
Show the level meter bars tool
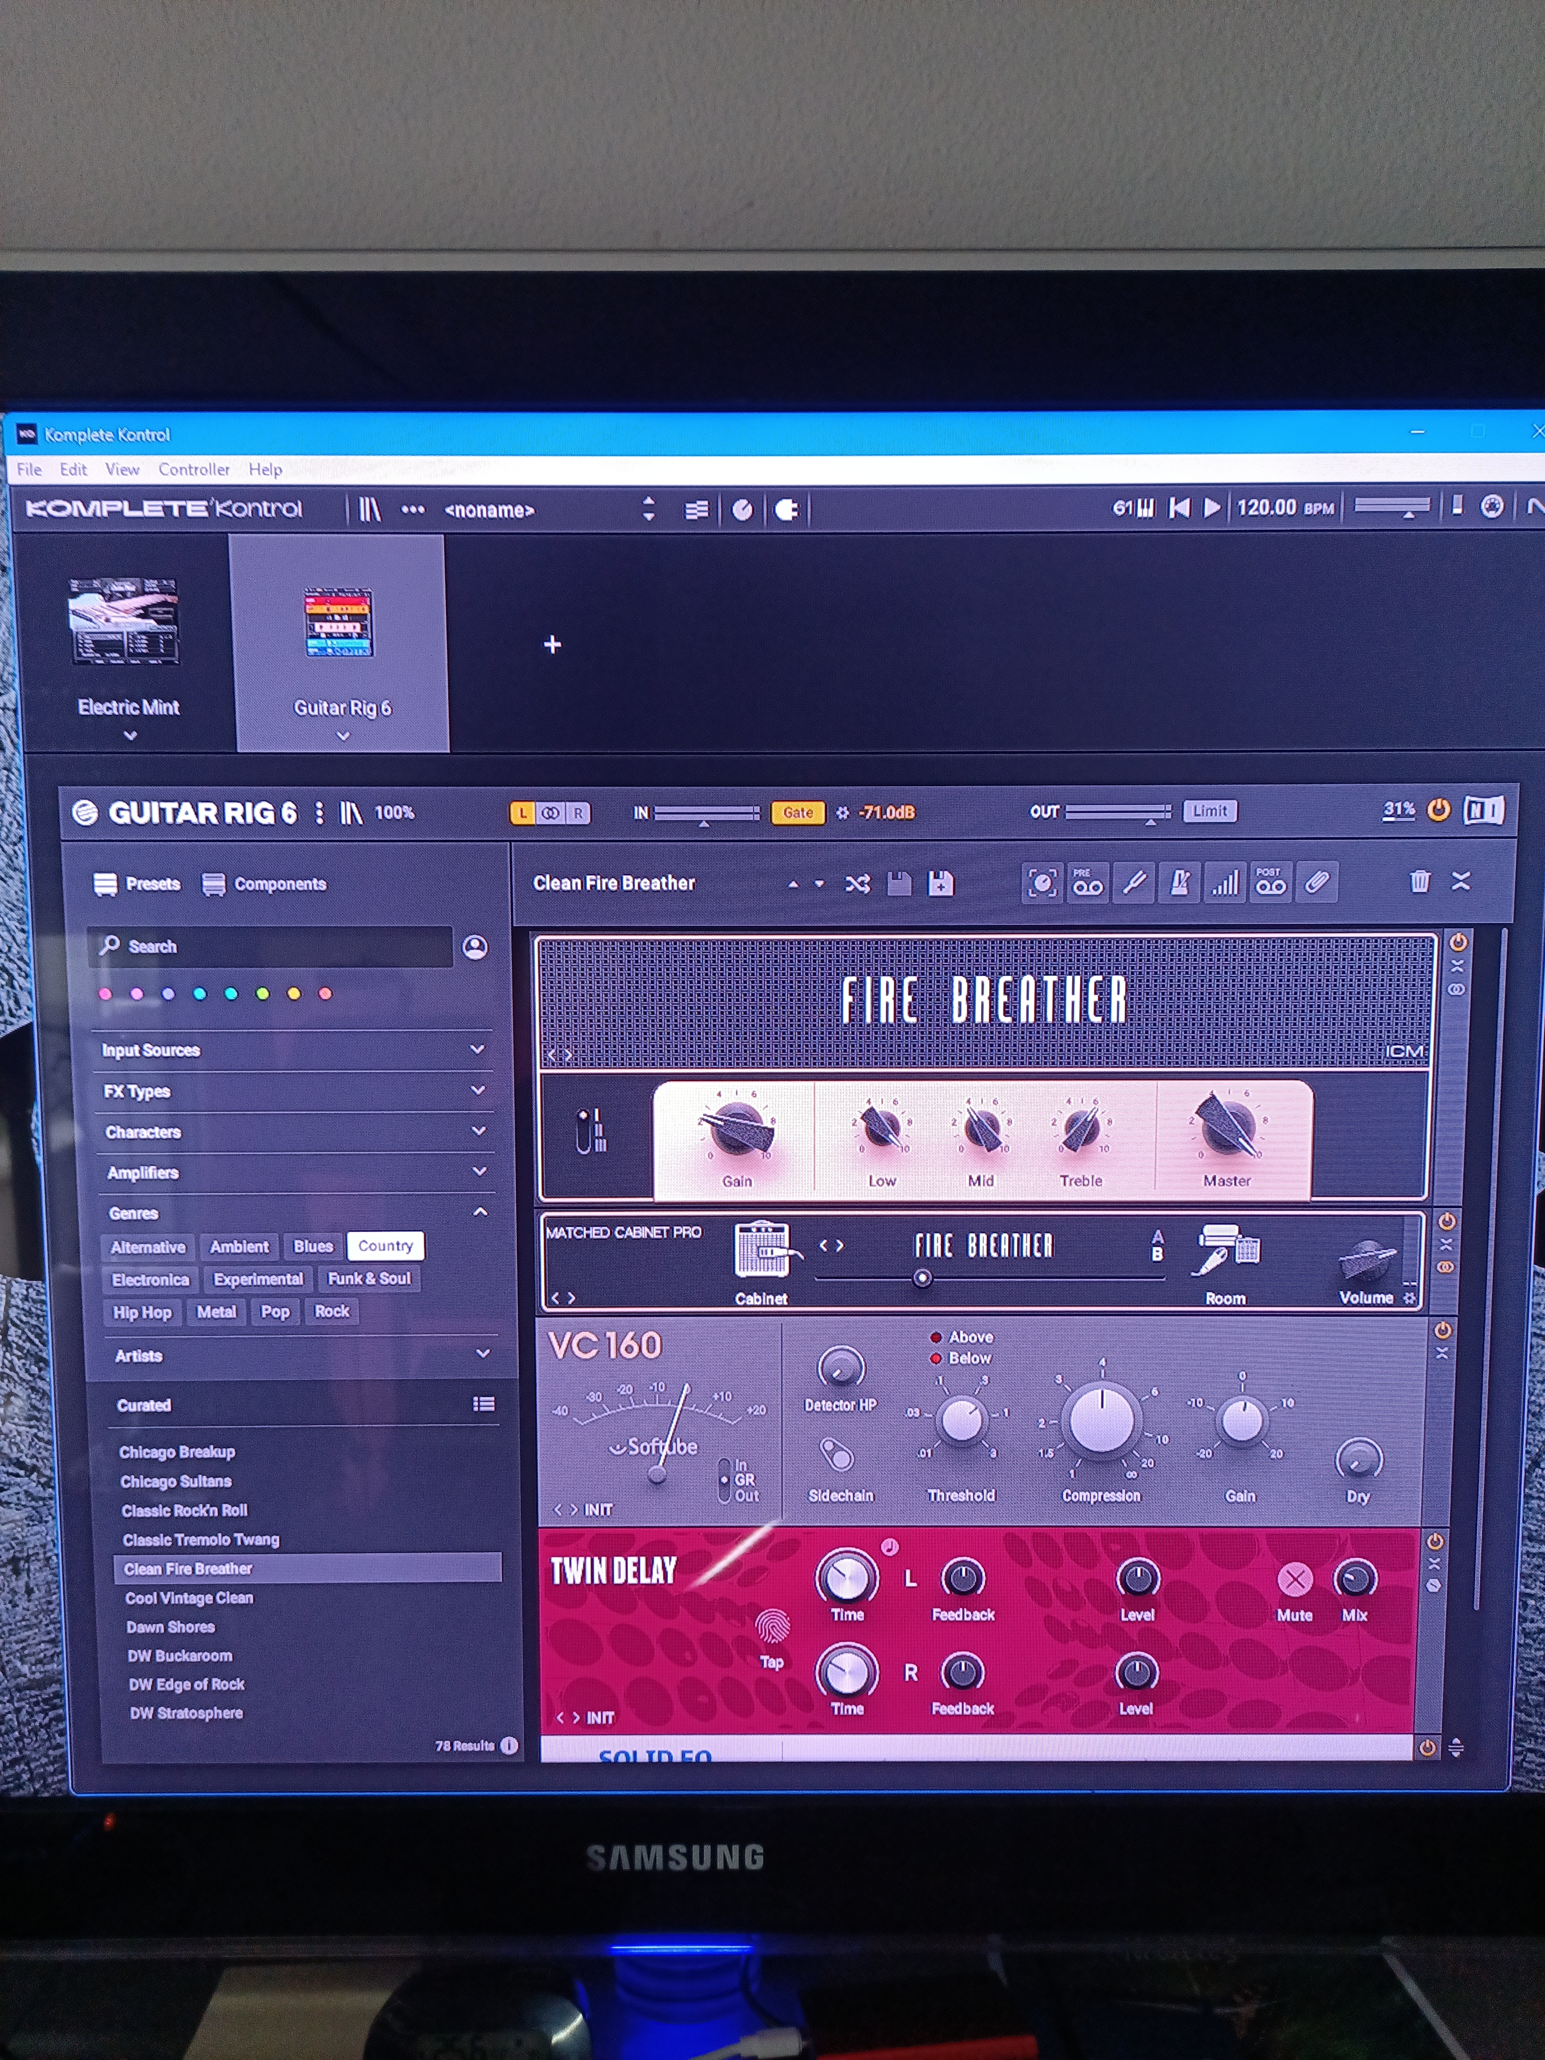[1224, 882]
